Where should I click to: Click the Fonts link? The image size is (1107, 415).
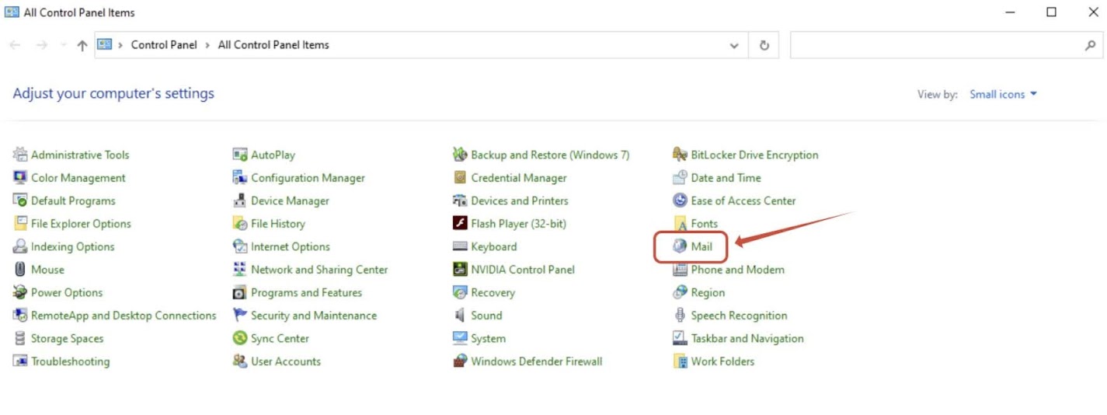[x=704, y=224]
